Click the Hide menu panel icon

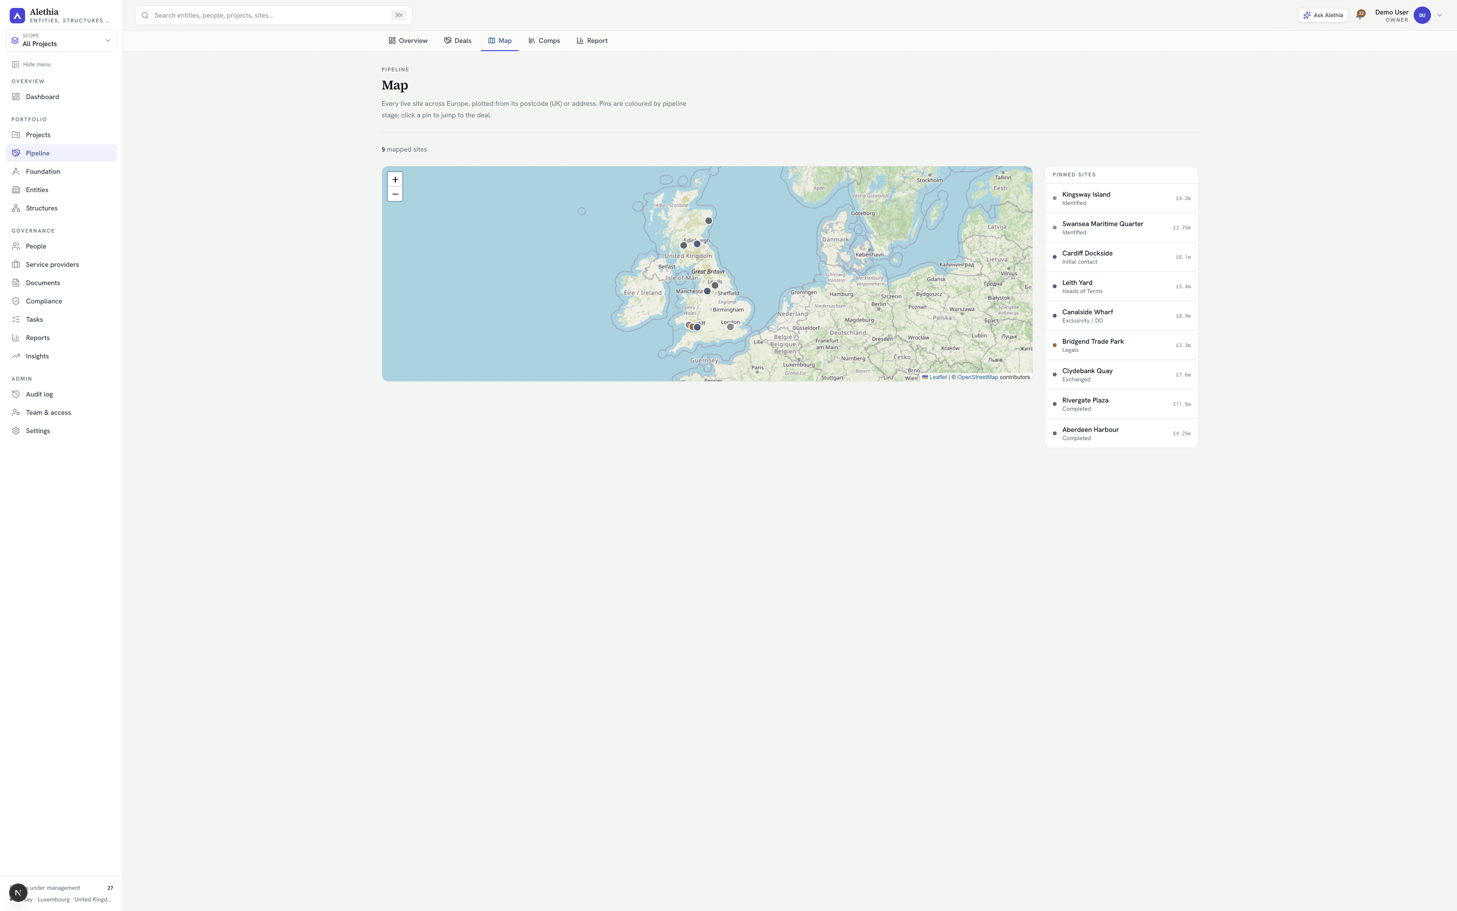[16, 65]
